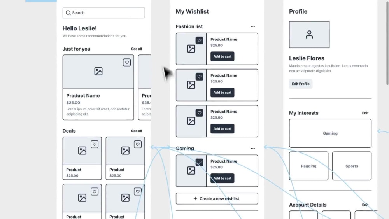Toggle heart on fourth Deals product card
Viewport: 389px width, 219px height.
tap(138, 191)
